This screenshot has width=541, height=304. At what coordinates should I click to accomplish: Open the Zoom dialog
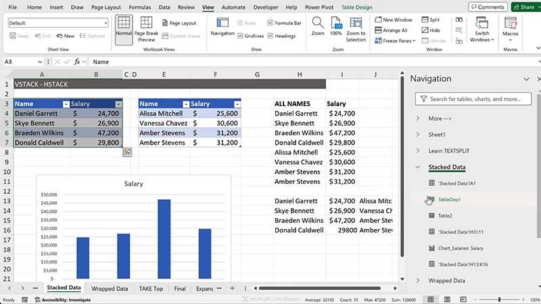point(318,26)
